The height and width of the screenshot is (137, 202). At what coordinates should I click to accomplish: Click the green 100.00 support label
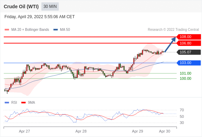pyautogui.click(x=185, y=78)
